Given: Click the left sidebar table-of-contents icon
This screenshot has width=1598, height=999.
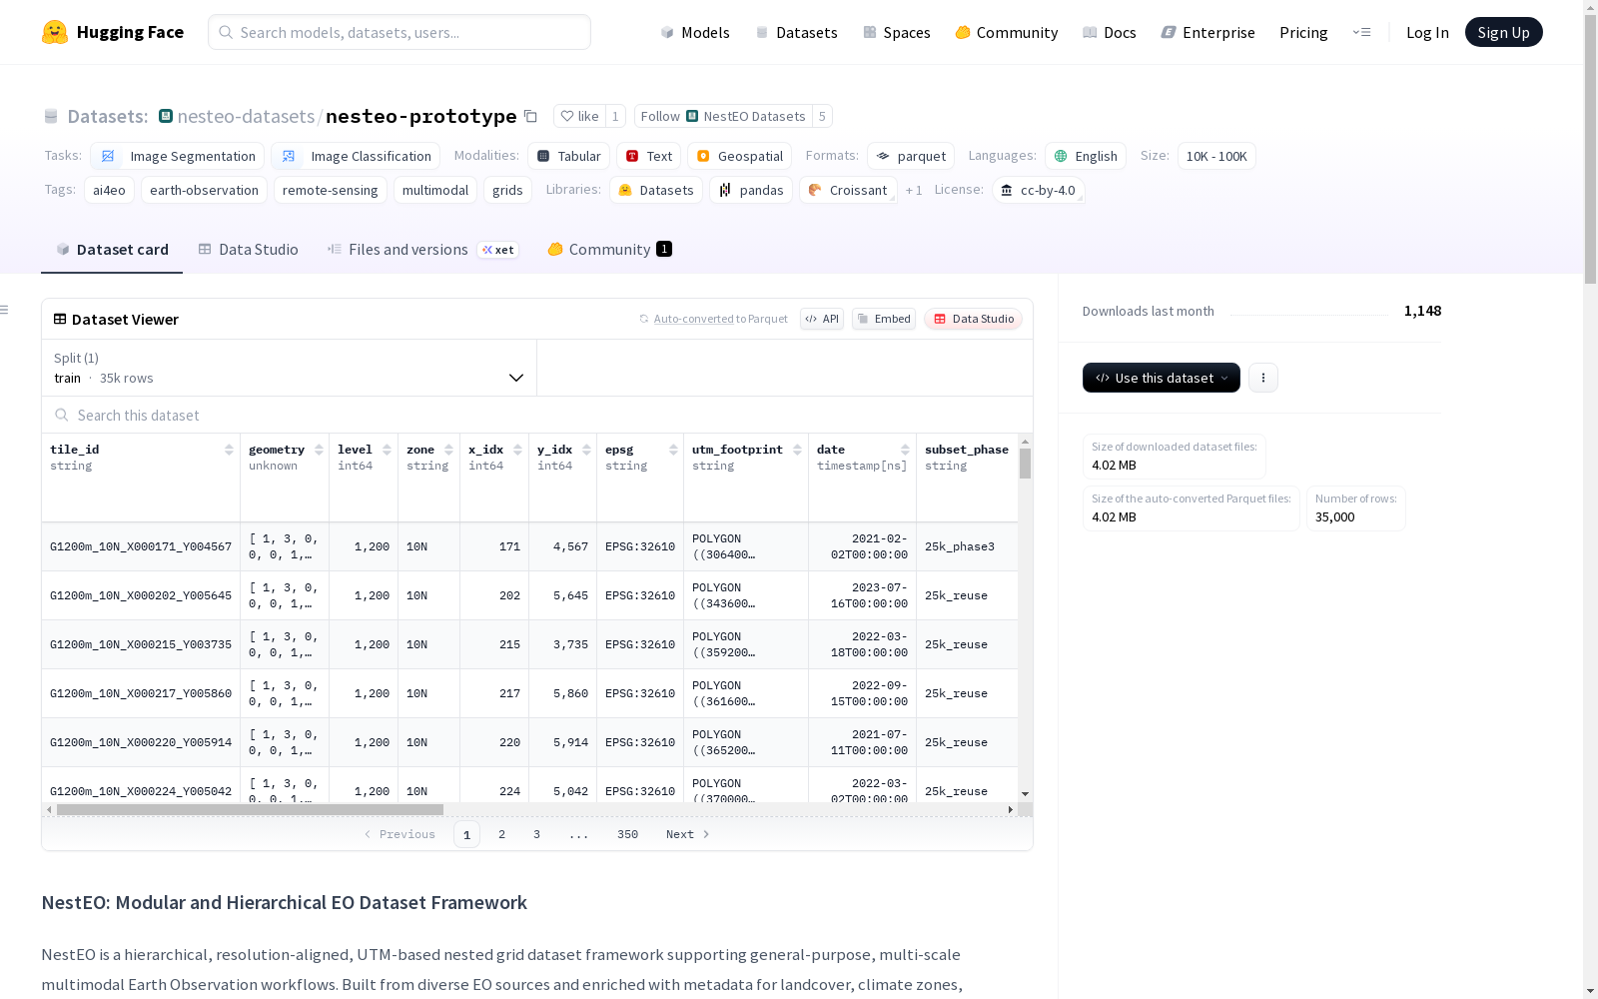Looking at the screenshot, I should (x=5, y=310).
